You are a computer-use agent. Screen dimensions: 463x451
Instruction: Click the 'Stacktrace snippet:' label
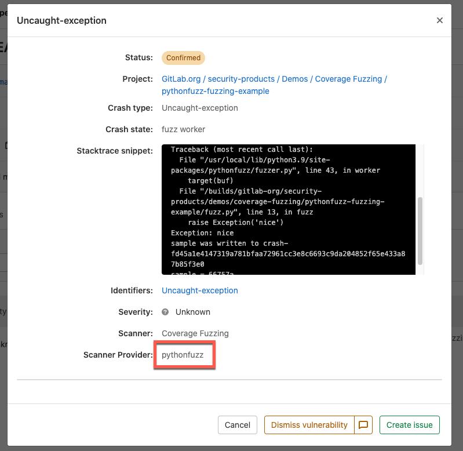point(115,151)
